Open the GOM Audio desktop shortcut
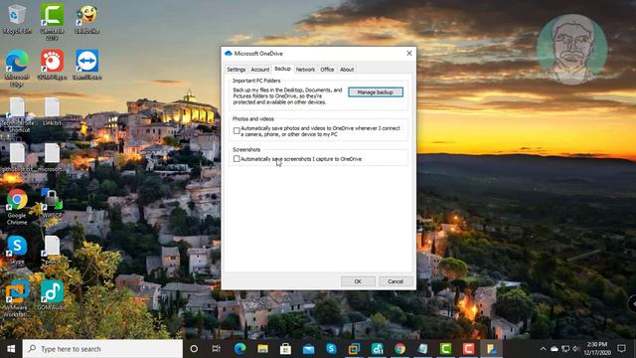The height and width of the screenshot is (358, 636). tap(52, 295)
